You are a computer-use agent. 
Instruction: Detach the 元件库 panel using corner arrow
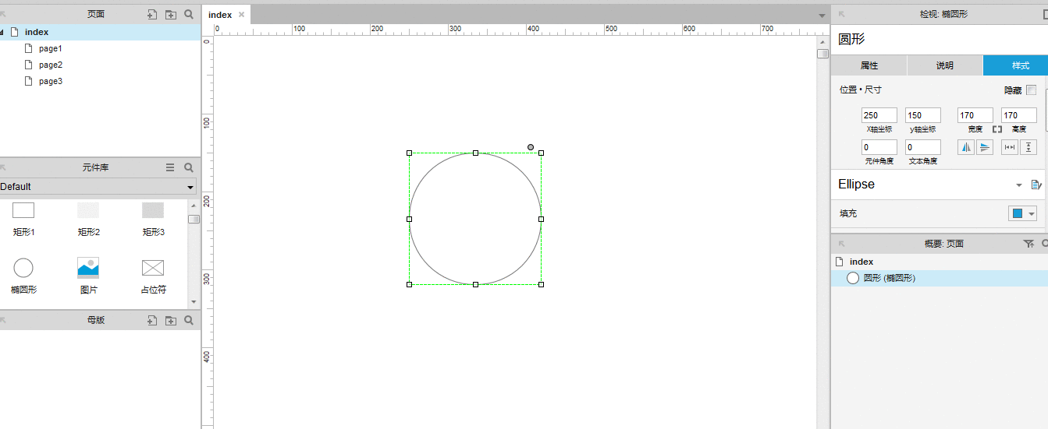click(3, 167)
